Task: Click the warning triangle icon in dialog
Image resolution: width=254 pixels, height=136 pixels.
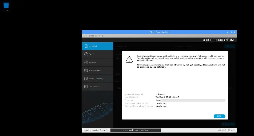Action: click(129, 59)
